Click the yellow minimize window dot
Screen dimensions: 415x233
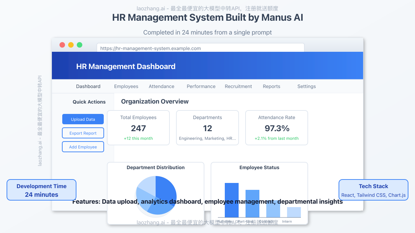(x=71, y=45)
